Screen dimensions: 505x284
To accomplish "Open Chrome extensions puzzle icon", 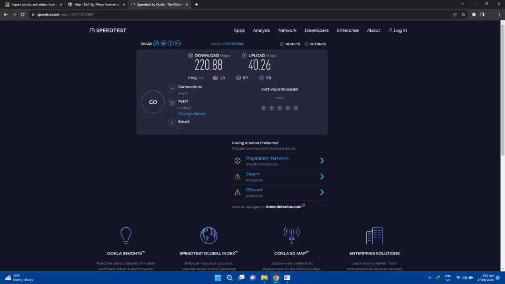I will 474,14.
